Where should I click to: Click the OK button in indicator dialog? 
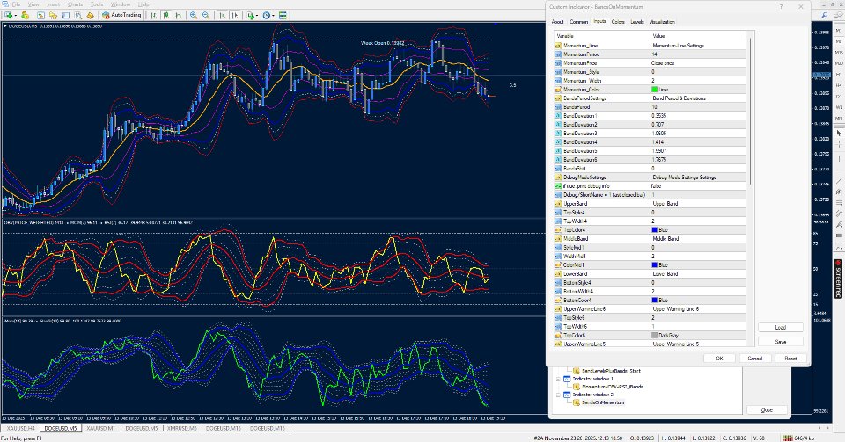[x=719, y=359]
